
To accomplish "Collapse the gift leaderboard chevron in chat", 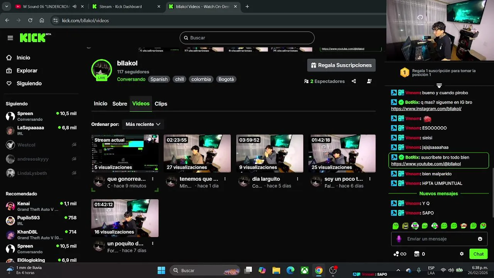I will click(x=439, y=85).
